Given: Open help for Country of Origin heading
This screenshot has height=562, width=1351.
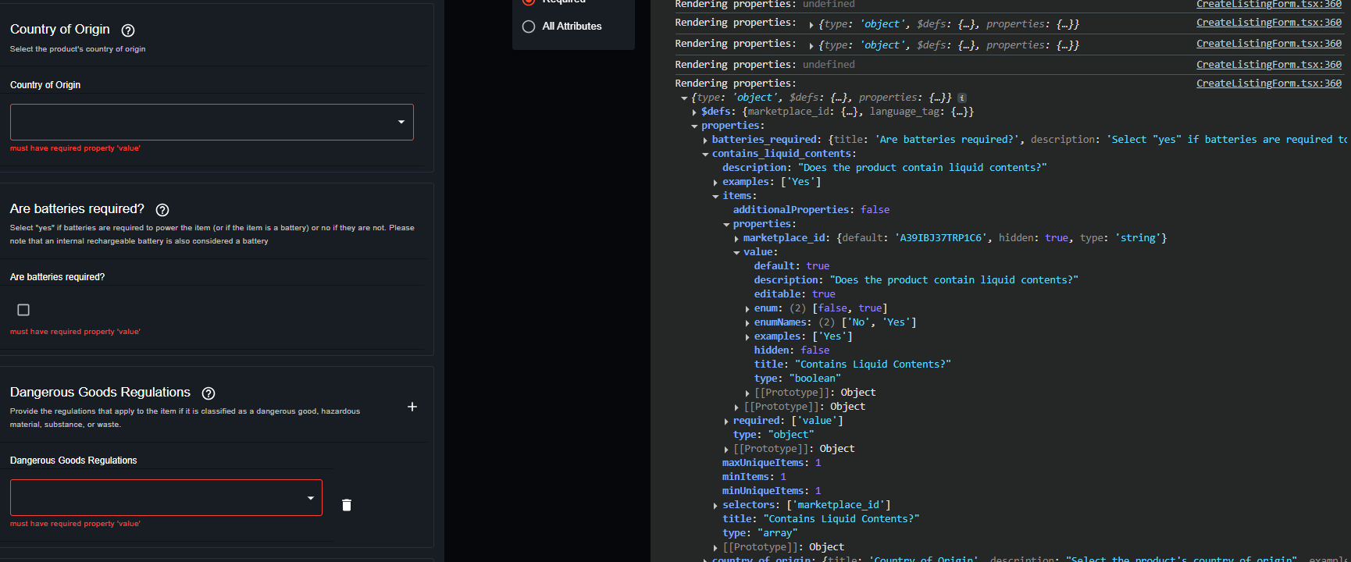Looking at the screenshot, I should [128, 30].
